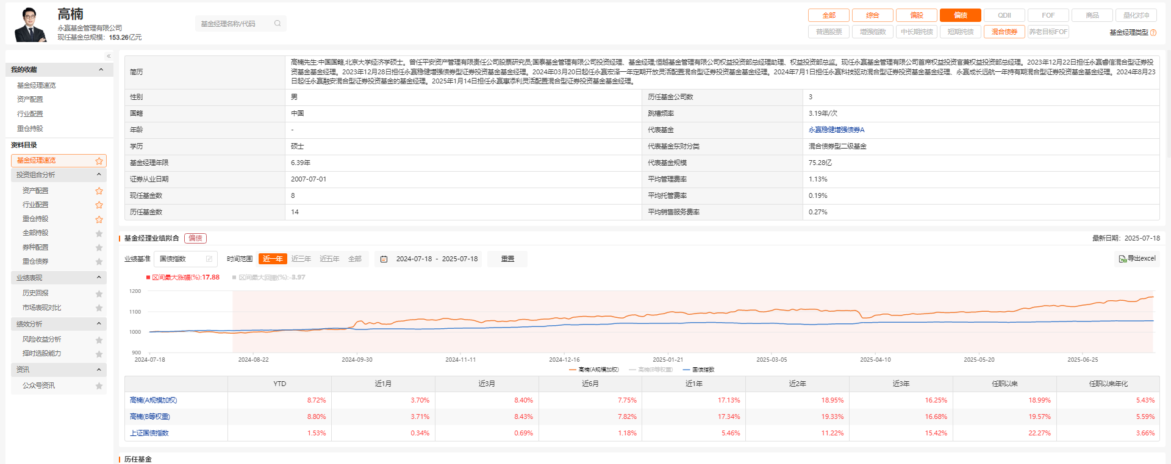Click the 基金经理类型 help question icon

pos(1153,33)
